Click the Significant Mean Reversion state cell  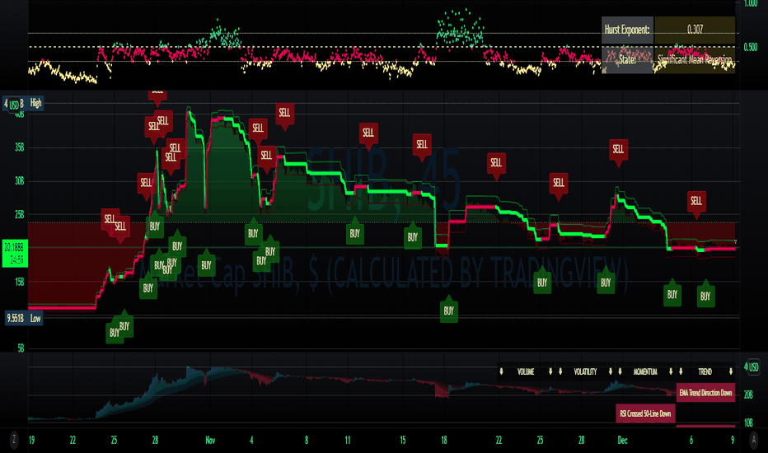tap(695, 60)
